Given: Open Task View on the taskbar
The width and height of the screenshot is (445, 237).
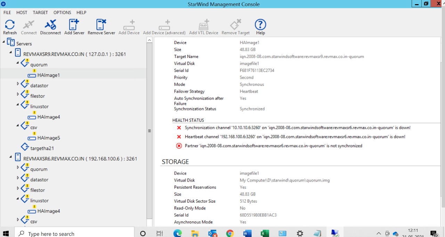Looking at the screenshot, I should pyautogui.click(x=160, y=234).
